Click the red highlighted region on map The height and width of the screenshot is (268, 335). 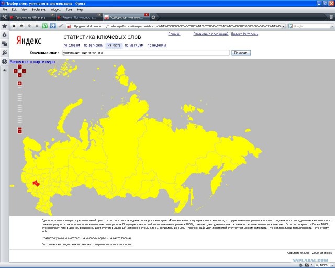(x=36, y=183)
